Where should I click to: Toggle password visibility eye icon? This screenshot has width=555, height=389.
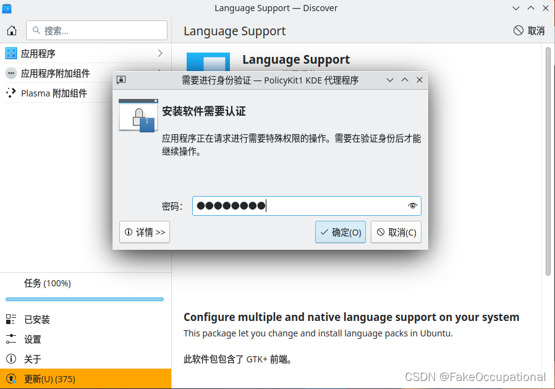412,206
